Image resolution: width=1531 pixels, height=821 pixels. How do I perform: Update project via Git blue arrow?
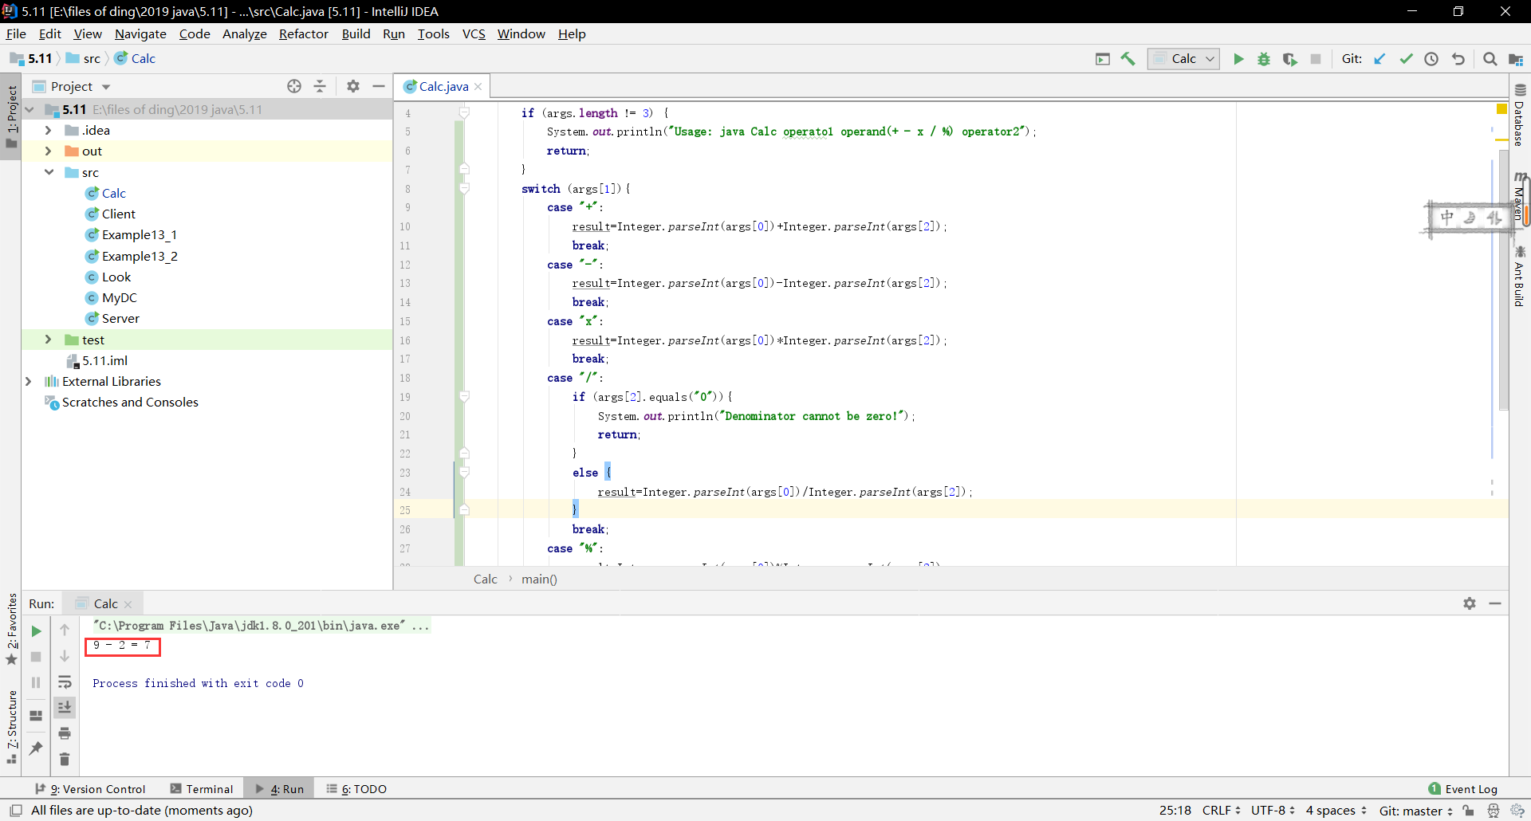tap(1380, 59)
